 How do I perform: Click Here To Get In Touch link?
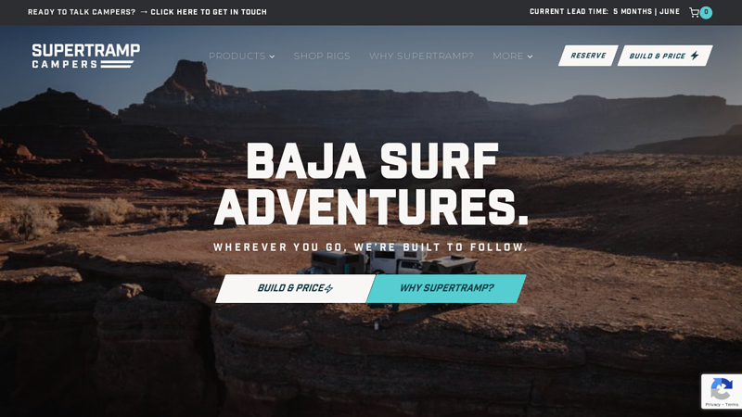[x=209, y=12]
